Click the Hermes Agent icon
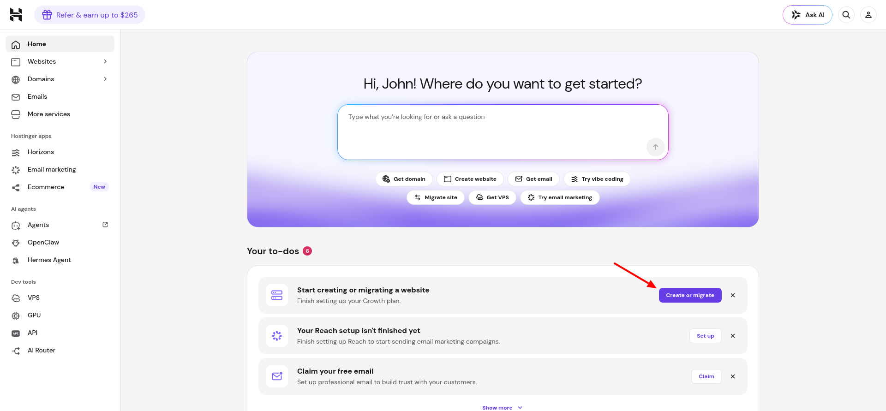The width and height of the screenshot is (886, 411). (16, 260)
